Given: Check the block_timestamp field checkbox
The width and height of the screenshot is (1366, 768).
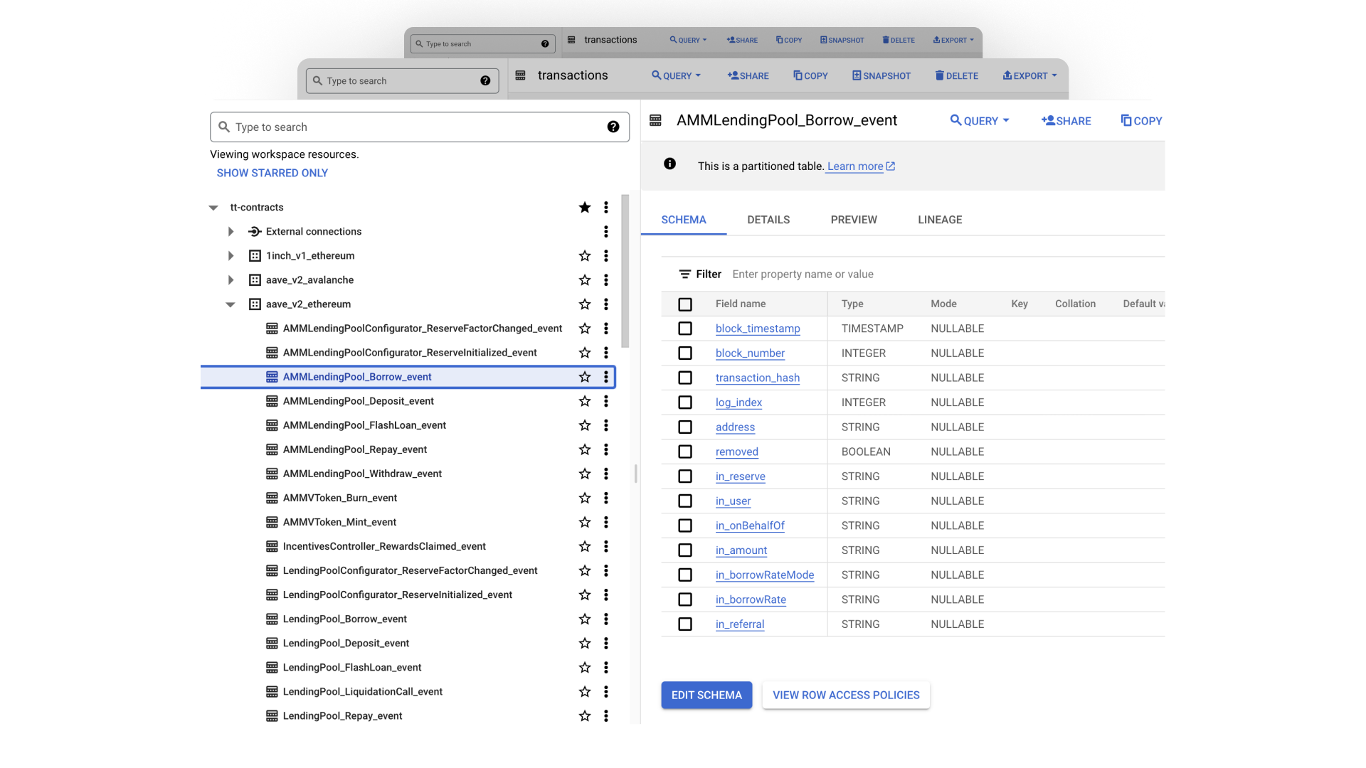Looking at the screenshot, I should pyautogui.click(x=685, y=329).
